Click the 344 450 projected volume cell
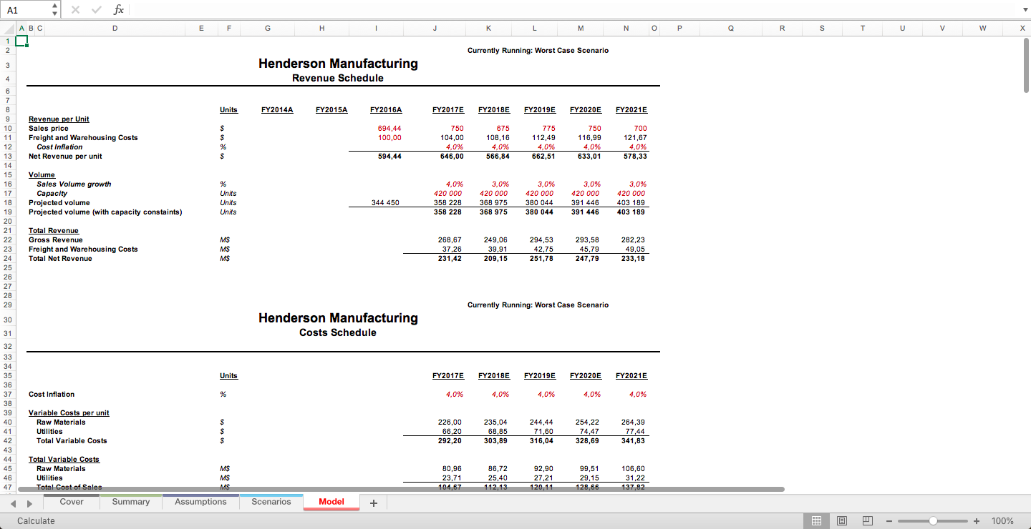The height and width of the screenshot is (529, 1031). [x=386, y=202]
